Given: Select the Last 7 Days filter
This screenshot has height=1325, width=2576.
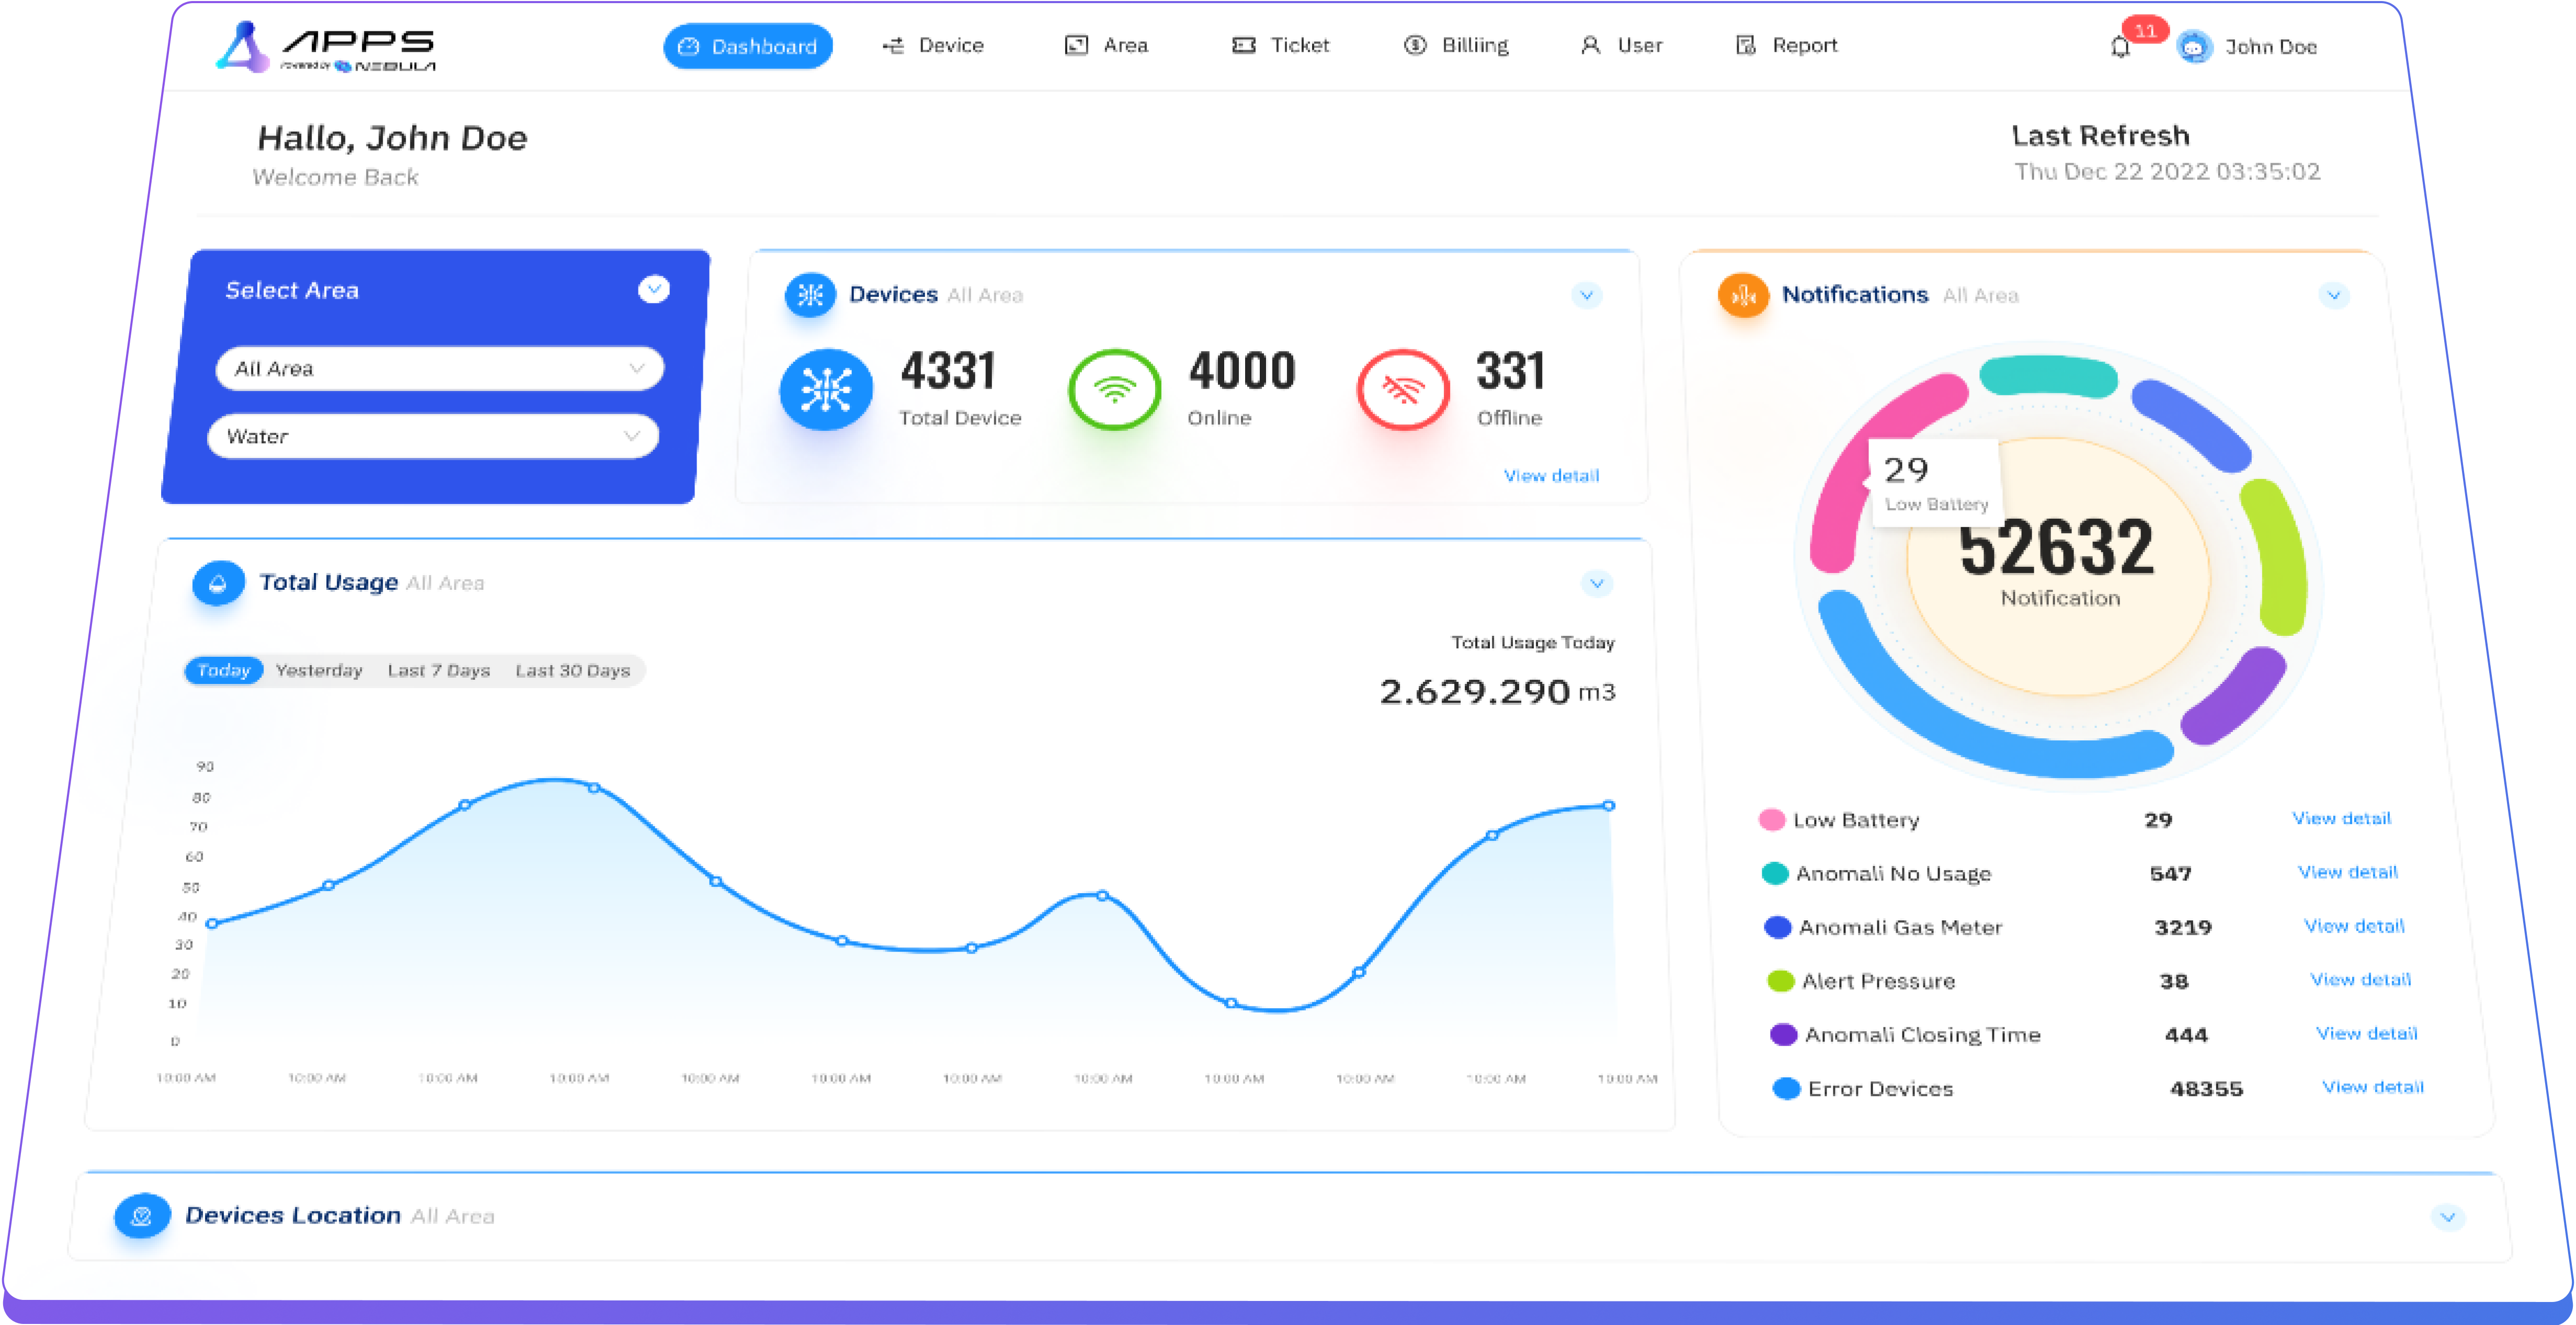Looking at the screenshot, I should click(x=439, y=670).
